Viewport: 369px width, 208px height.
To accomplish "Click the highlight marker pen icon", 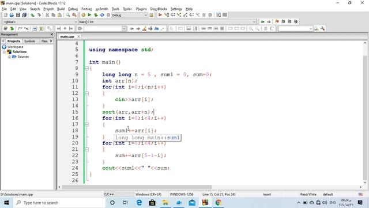I will pyautogui.click(x=144, y=28).
